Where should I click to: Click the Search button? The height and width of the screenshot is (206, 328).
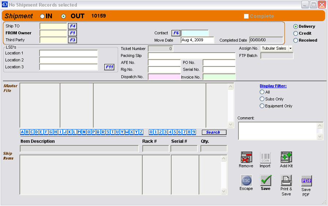[214, 132]
